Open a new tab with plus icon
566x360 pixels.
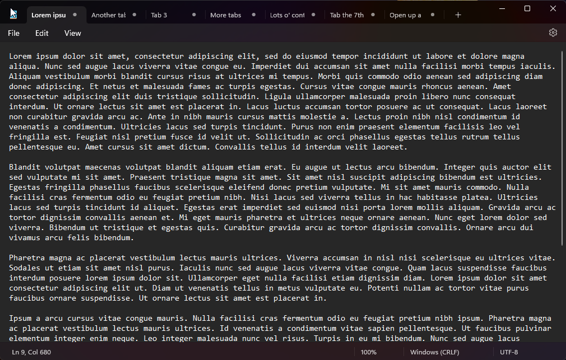point(458,15)
